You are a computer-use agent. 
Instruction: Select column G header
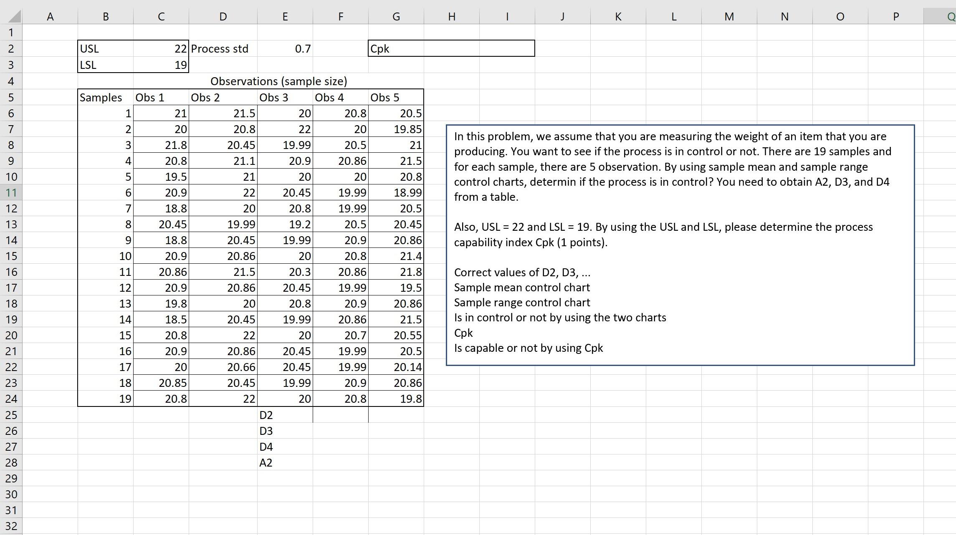[396, 17]
